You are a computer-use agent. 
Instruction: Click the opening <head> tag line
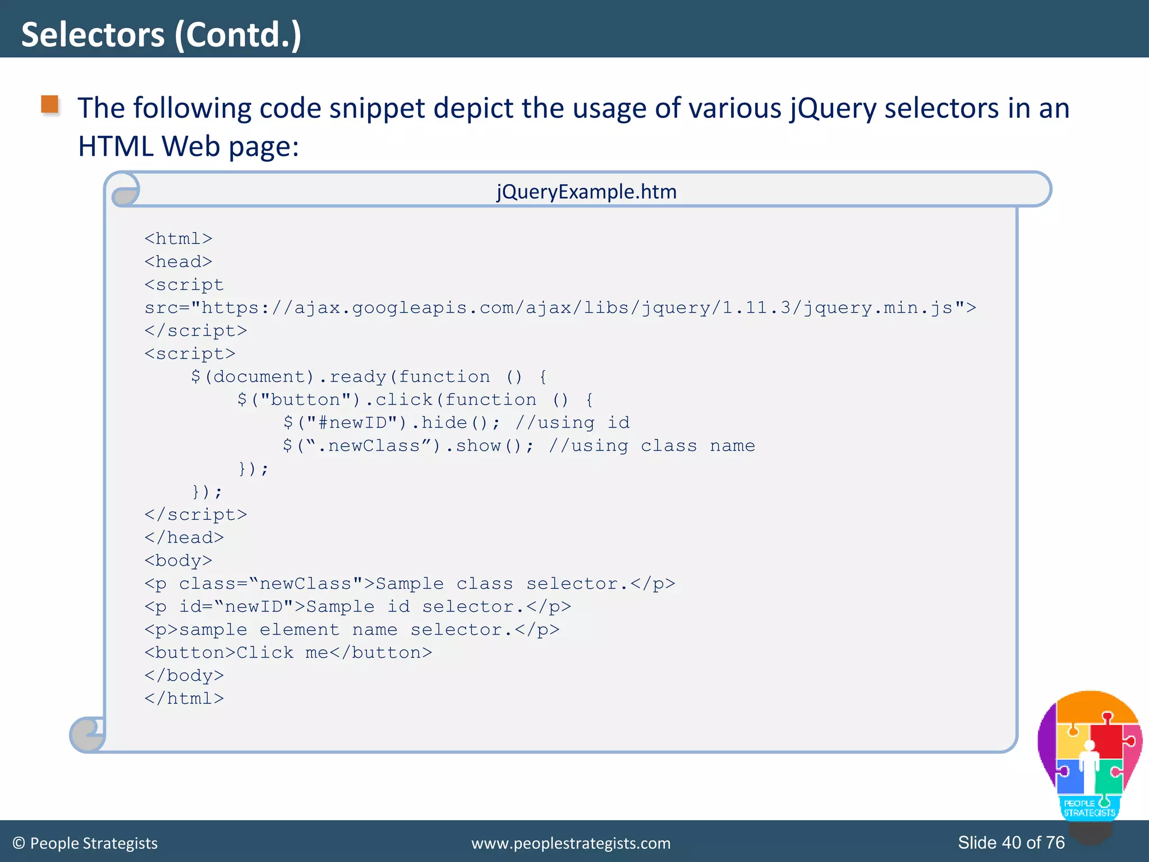click(178, 262)
